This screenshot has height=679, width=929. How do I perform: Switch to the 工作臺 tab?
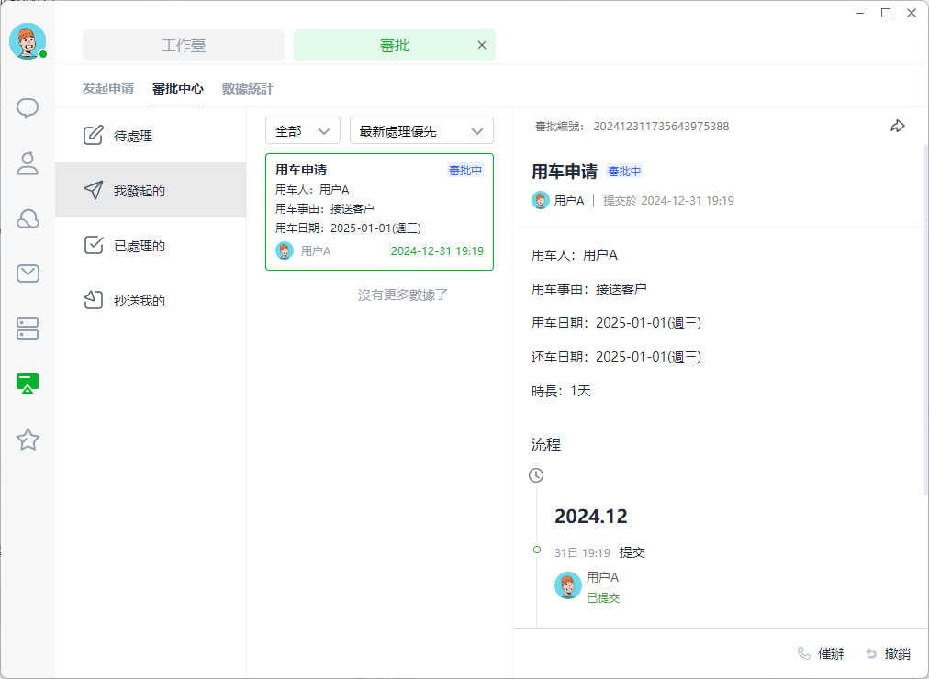tap(184, 46)
